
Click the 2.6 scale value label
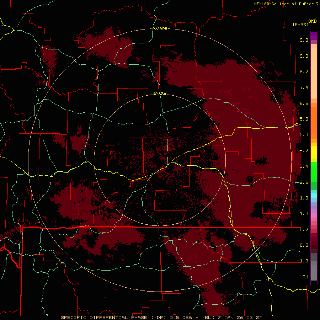coord(304,182)
